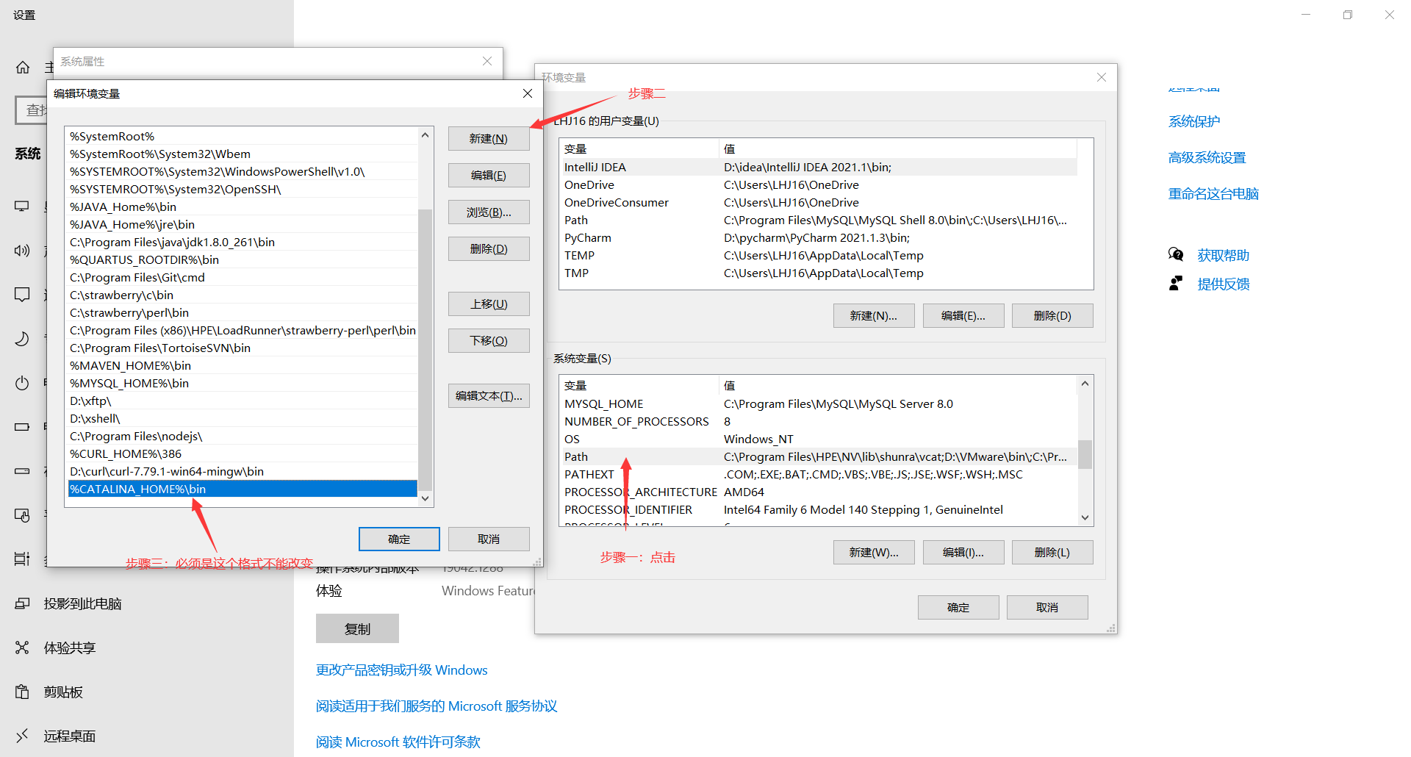The height and width of the screenshot is (757, 1411).
Task: Move entry up with 上移(U)
Action: [x=489, y=304]
